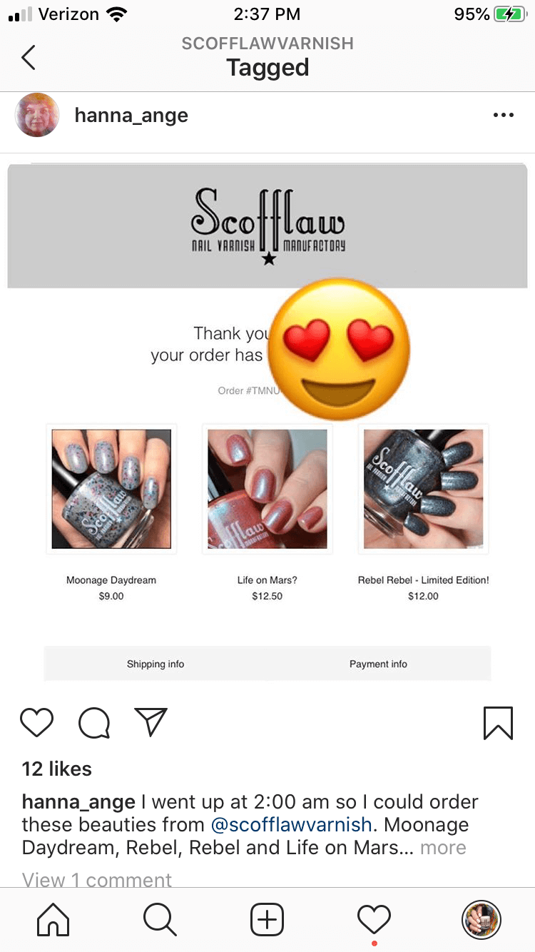Tap hanna_ange username in post header
The image size is (535, 952).
point(131,115)
